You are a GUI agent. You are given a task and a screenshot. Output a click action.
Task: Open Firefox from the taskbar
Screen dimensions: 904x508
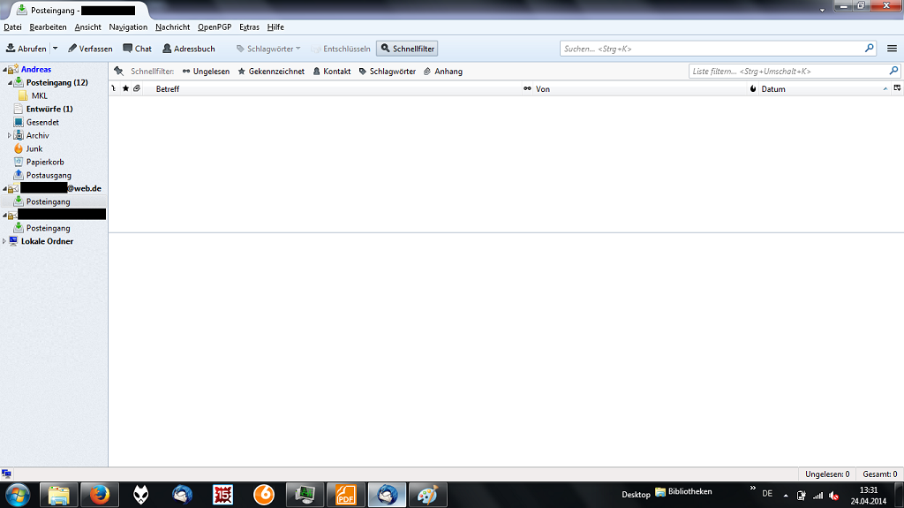tap(99, 496)
